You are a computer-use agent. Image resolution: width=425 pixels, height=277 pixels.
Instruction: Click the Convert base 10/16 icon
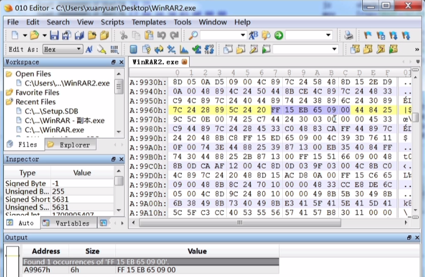click(209, 49)
